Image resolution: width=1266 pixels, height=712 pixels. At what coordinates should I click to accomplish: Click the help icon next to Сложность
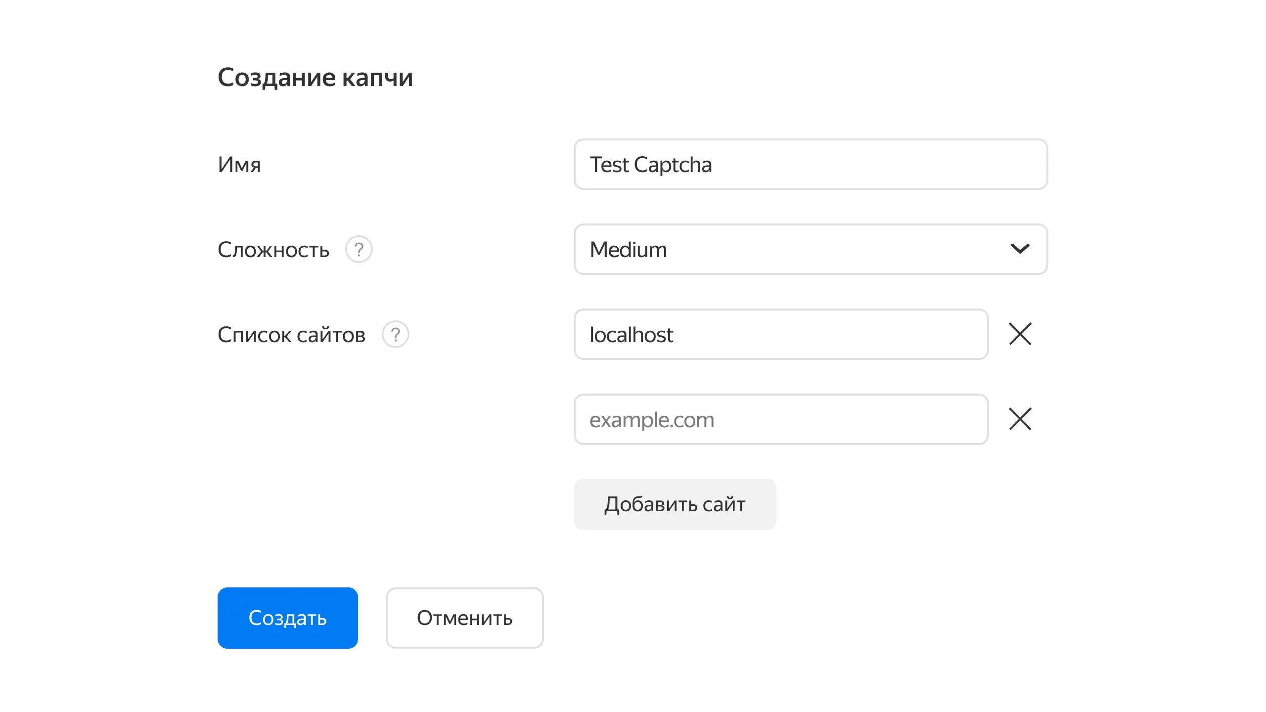tap(359, 249)
